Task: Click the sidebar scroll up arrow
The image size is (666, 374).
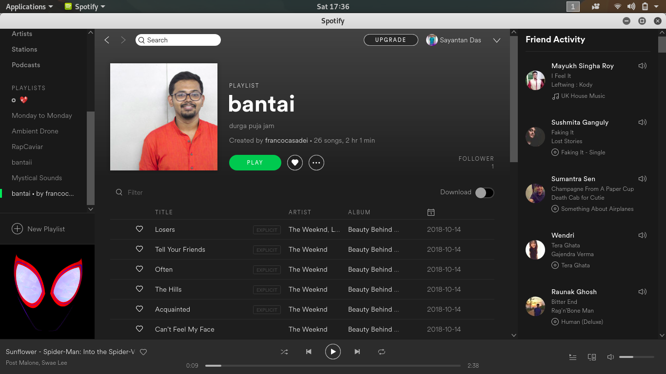Action: pyautogui.click(x=90, y=32)
